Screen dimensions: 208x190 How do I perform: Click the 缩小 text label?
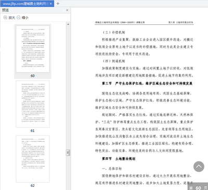25,18
